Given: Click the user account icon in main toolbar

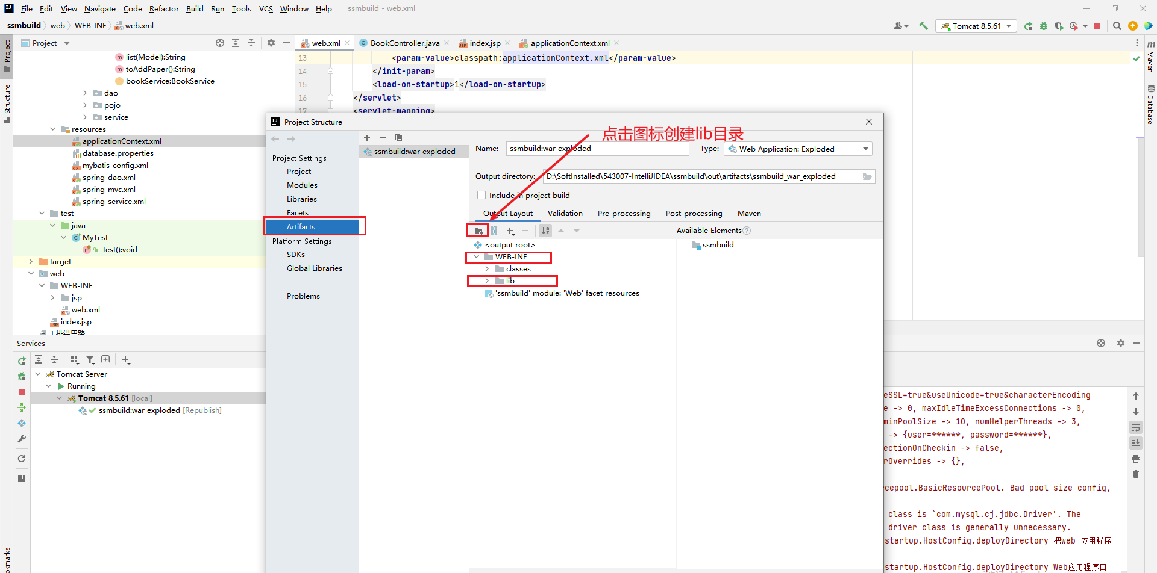Looking at the screenshot, I should [x=900, y=26].
